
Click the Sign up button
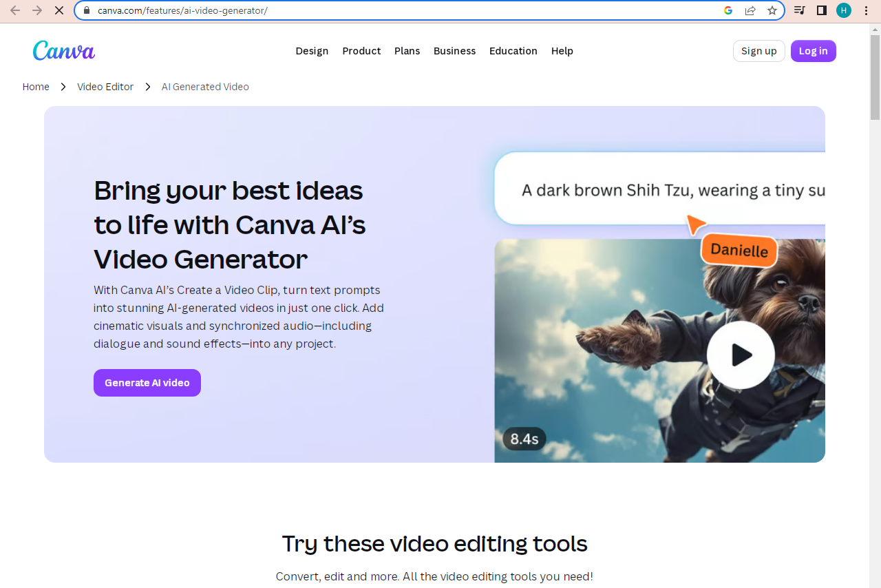click(x=759, y=51)
